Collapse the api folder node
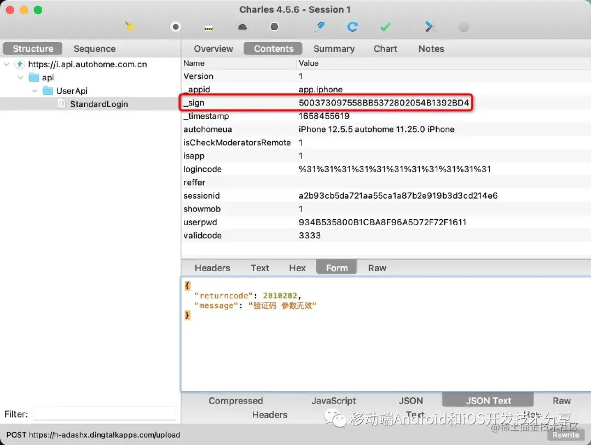Screen dimensions: 591x445 point(20,78)
